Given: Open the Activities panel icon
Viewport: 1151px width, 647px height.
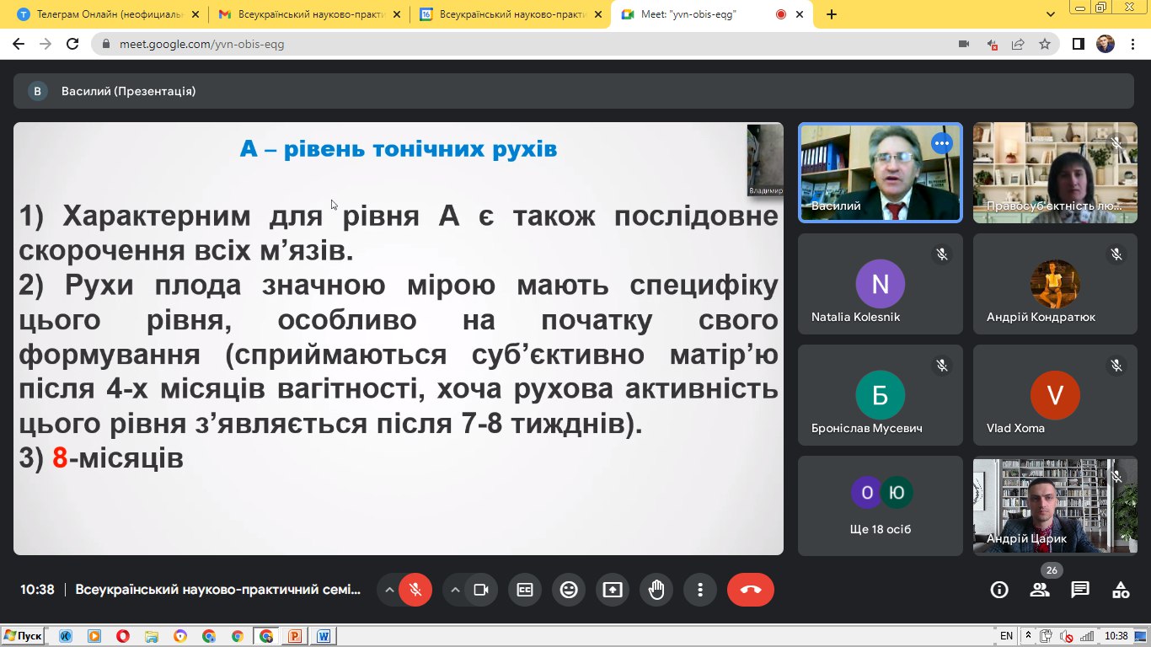Looking at the screenshot, I should pyautogui.click(x=1121, y=590).
